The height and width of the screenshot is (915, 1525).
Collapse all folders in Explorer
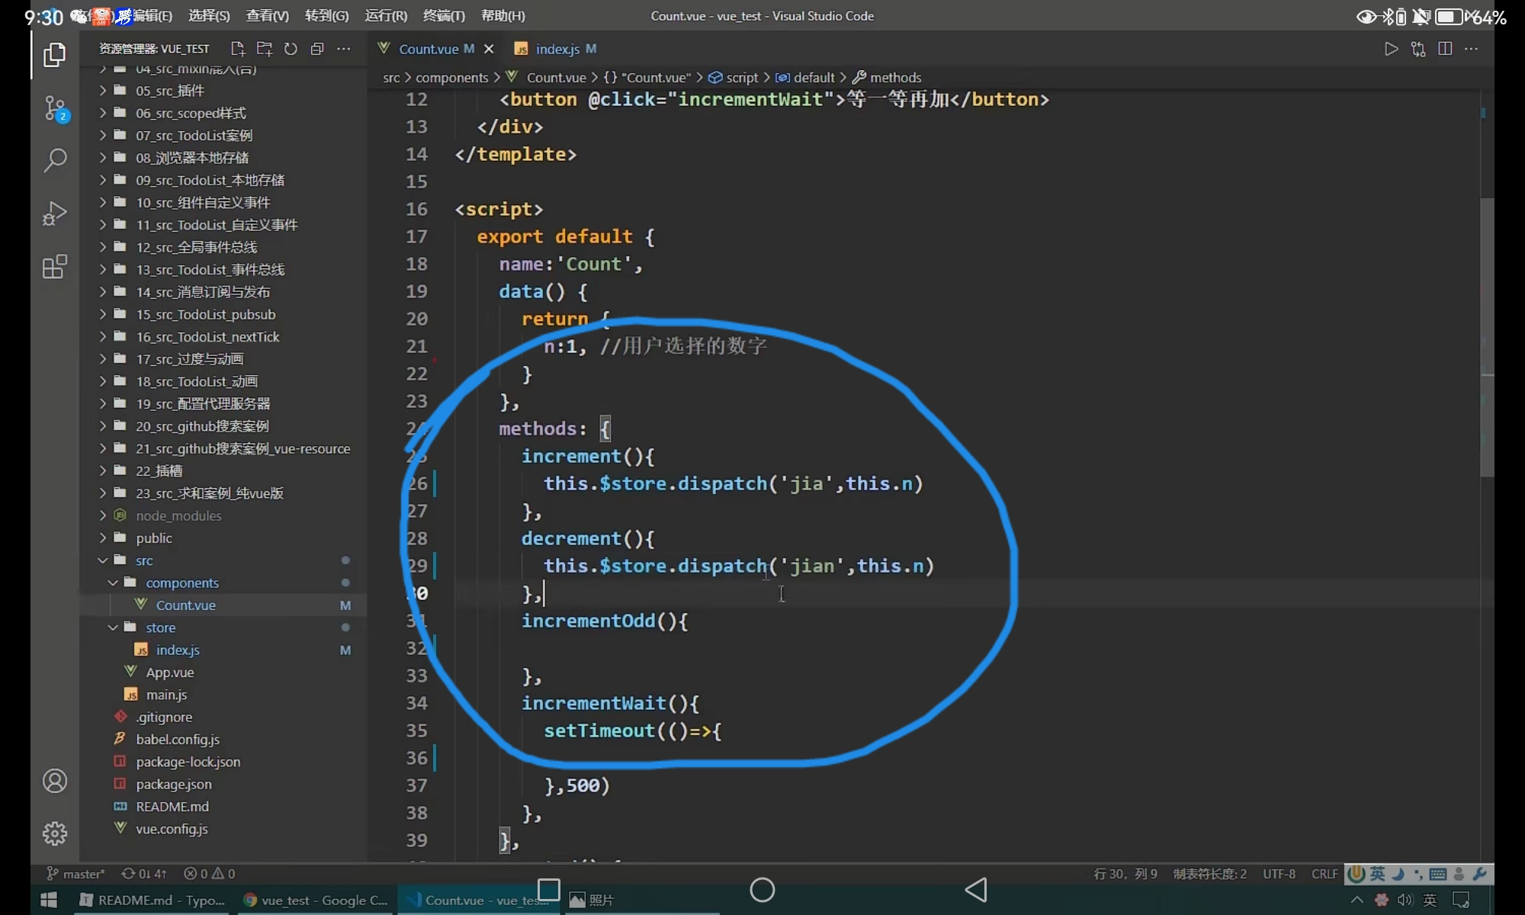point(317,49)
